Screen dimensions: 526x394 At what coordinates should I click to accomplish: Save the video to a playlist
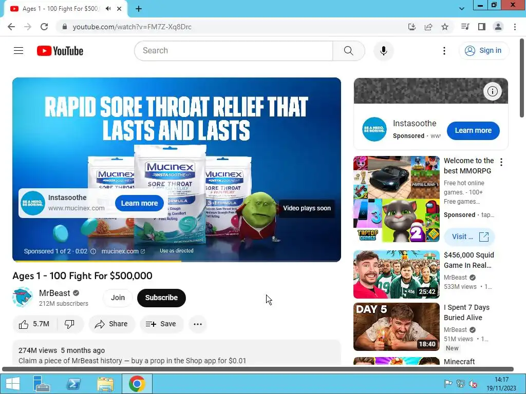(161, 324)
